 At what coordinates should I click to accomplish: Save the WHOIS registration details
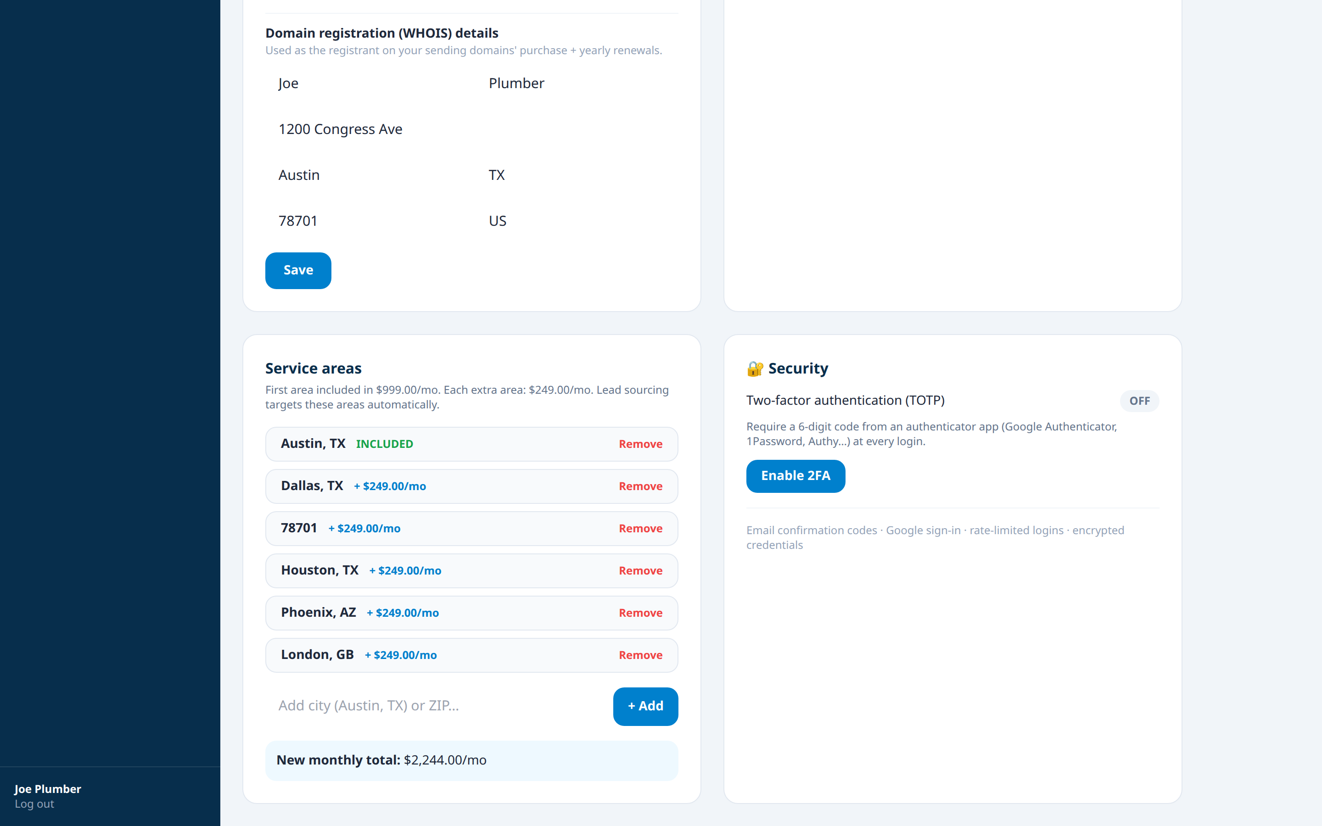click(298, 270)
